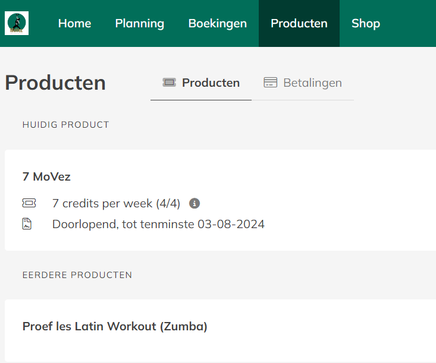The image size is (436, 363).
Task: Switch to the Betalingen tab label
Action: 312,83
